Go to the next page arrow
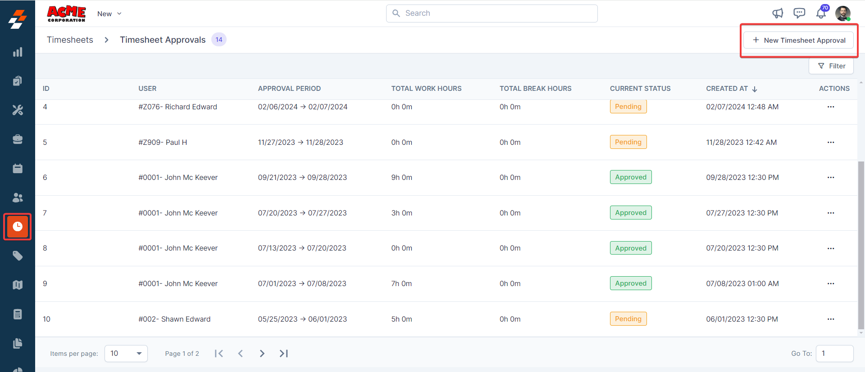Viewport: 865px width, 372px height. point(262,354)
